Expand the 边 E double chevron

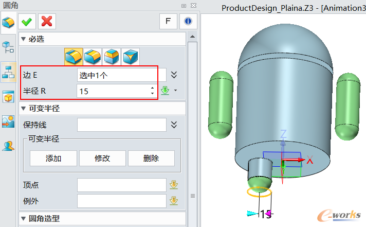(174, 75)
